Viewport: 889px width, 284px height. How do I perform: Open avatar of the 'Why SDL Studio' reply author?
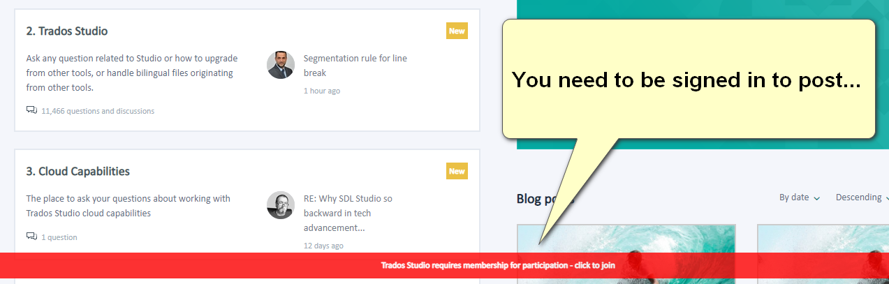coord(281,205)
